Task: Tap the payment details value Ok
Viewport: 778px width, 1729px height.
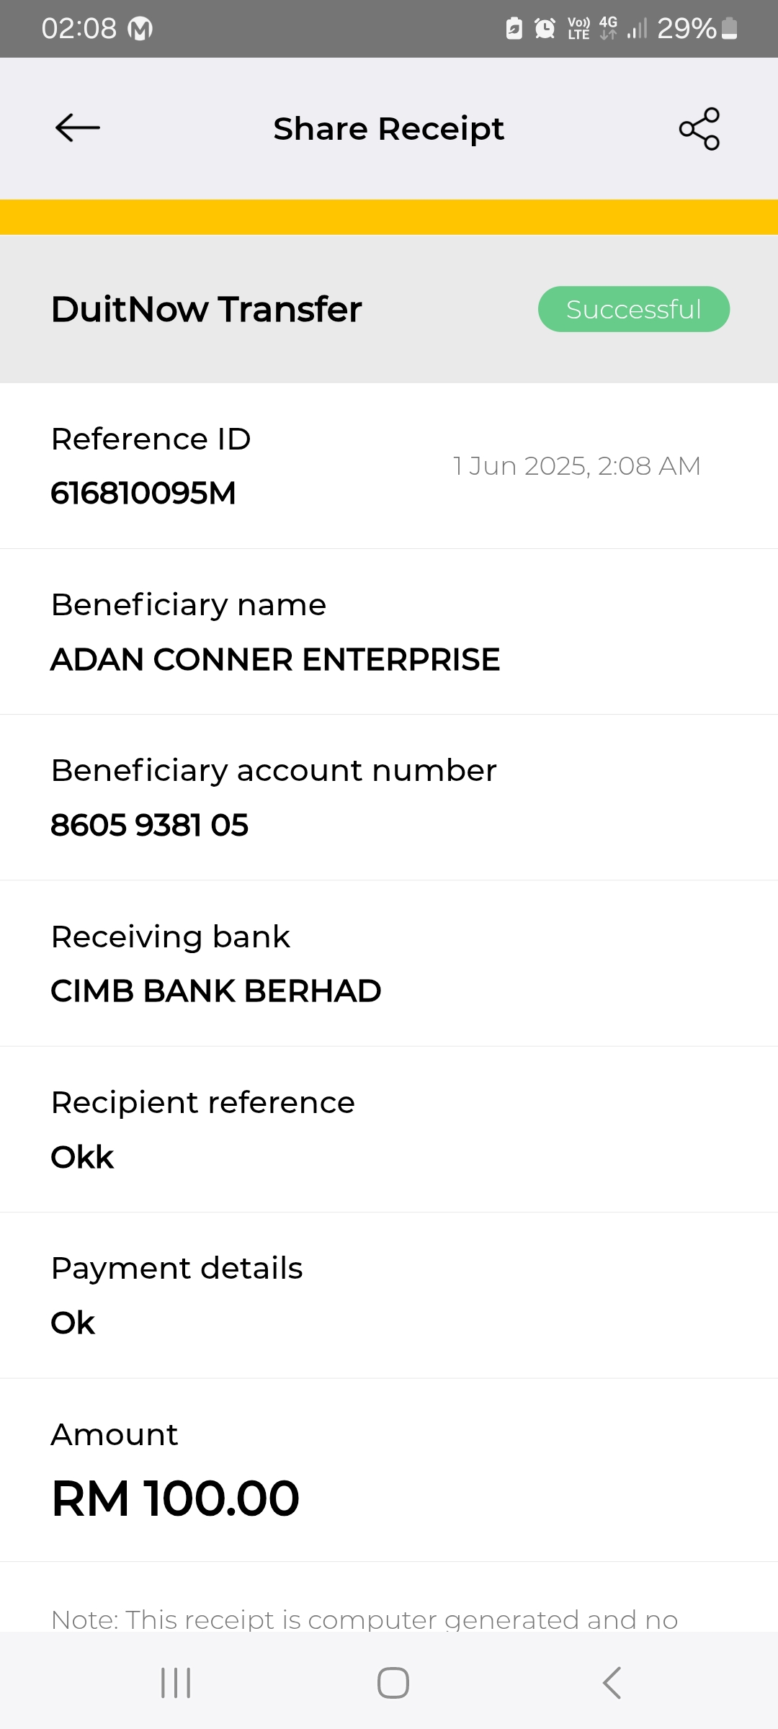Action: click(73, 1323)
